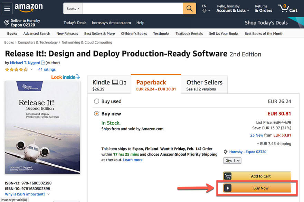This screenshot has height=202, width=304.
Task: Click the Amazon logo
Action: [x=29, y=8]
